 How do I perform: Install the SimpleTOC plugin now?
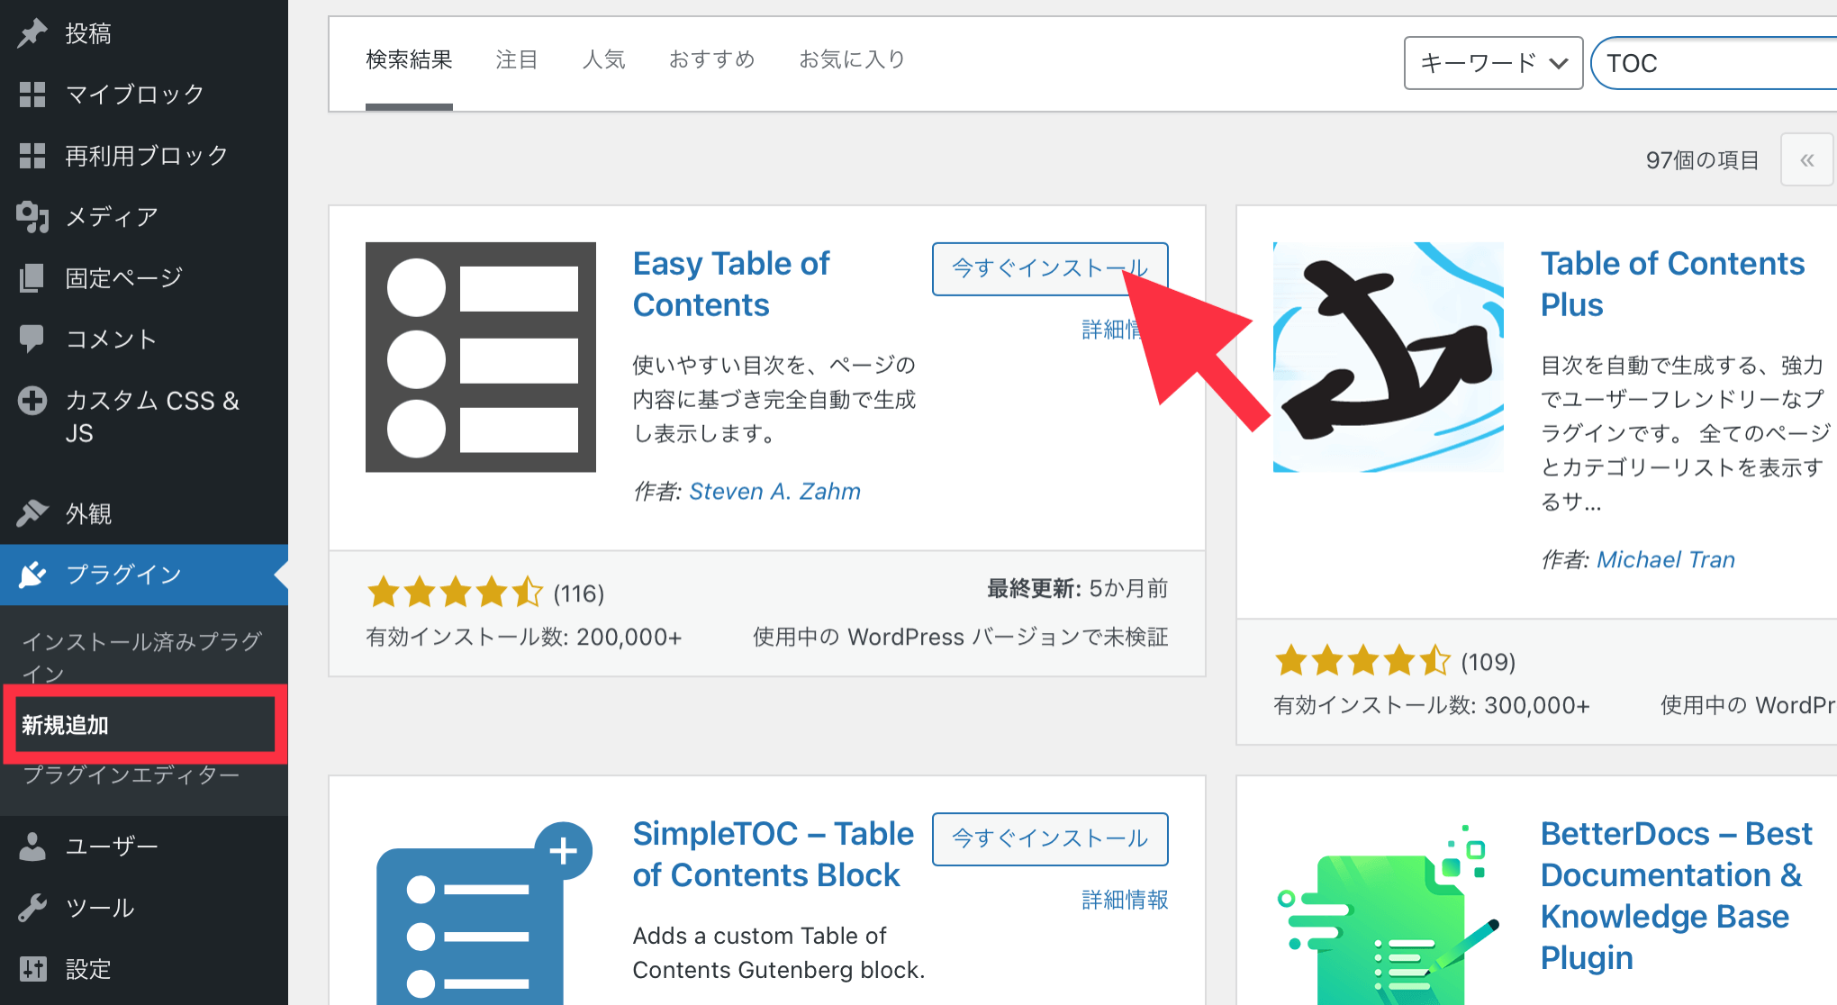pyautogui.click(x=1050, y=839)
